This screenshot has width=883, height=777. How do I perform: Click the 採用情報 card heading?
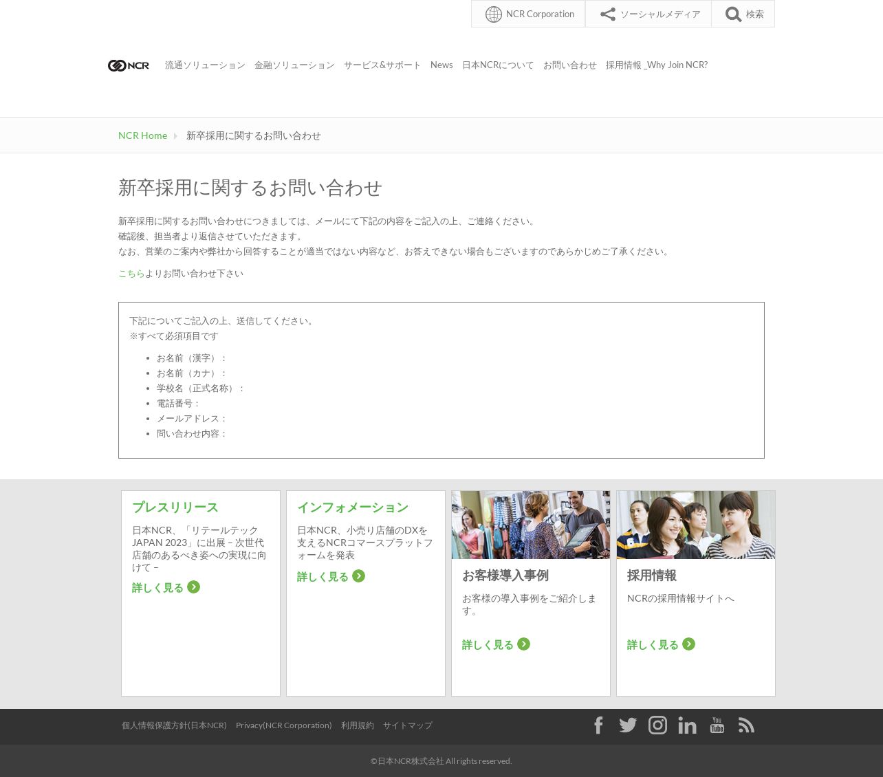(652, 576)
